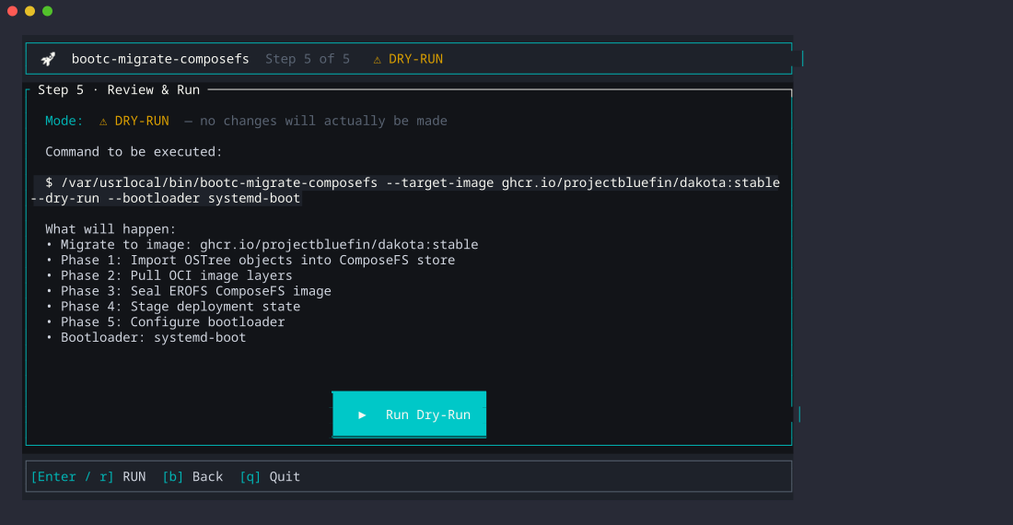Click 'Phase 2: Pull OCI image layers' line
Viewport: 1013px width, 525px height.
coord(169,275)
